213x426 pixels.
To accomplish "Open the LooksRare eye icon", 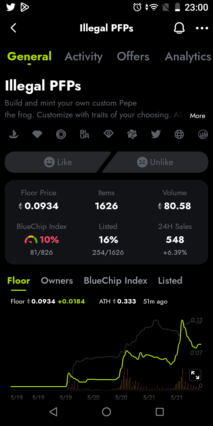I will click(108, 135).
